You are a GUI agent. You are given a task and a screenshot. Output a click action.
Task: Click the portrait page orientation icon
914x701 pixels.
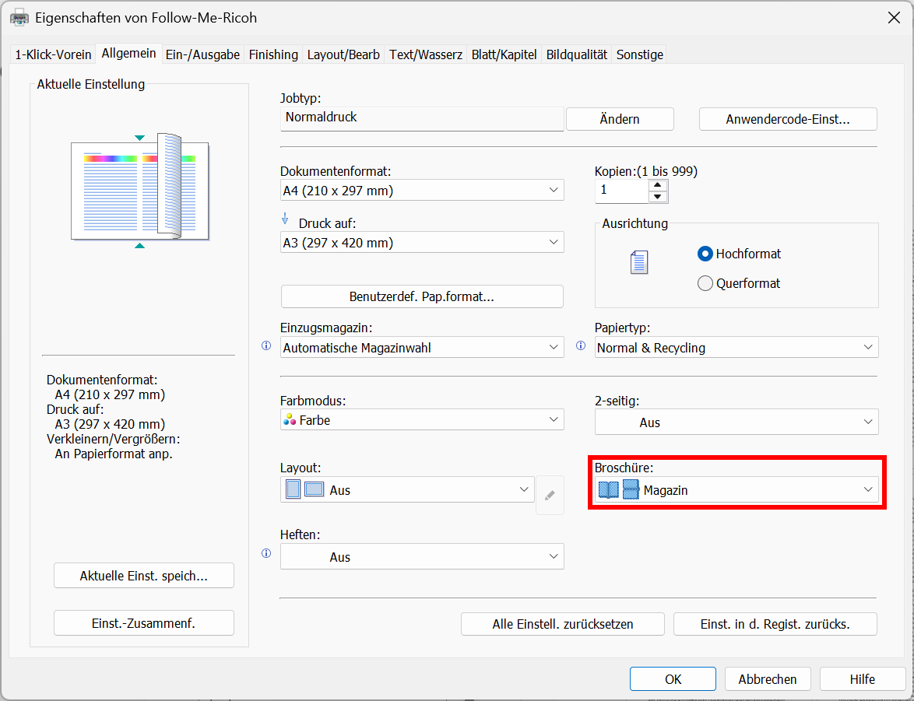[x=638, y=263]
